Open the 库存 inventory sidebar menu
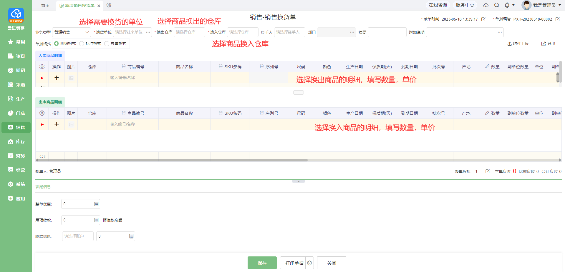 click(16, 141)
